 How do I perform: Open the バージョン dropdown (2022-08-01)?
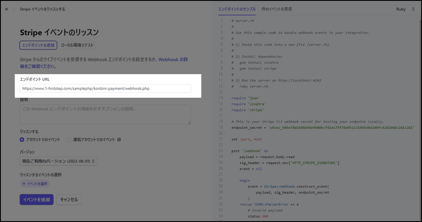coord(58,161)
